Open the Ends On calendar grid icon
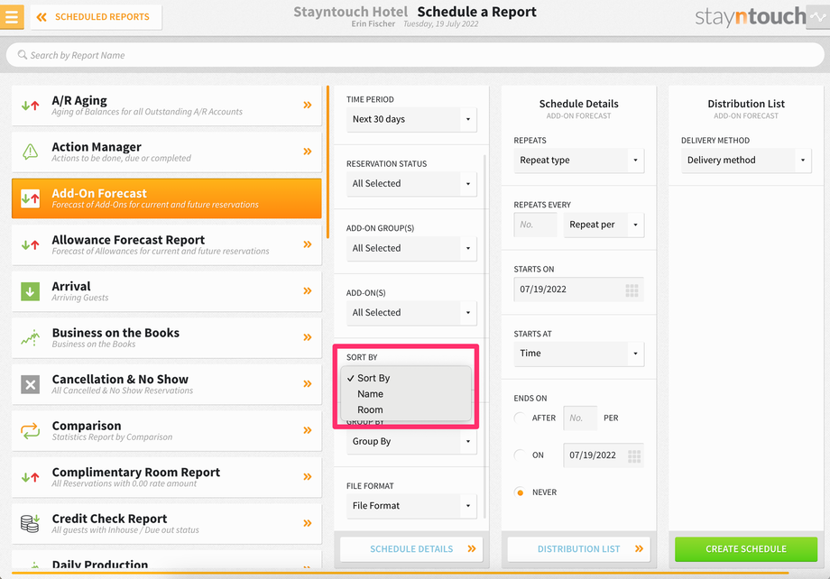830x579 pixels. tap(634, 456)
